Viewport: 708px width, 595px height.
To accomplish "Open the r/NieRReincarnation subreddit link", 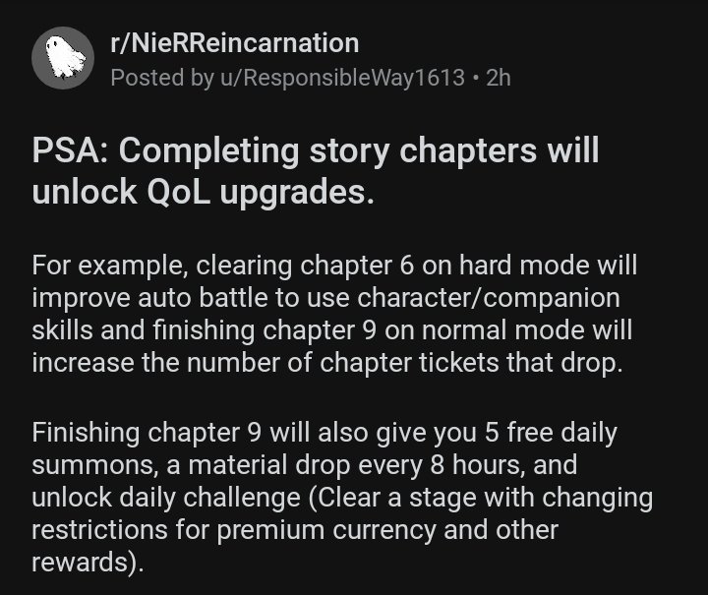I will coord(235,43).
